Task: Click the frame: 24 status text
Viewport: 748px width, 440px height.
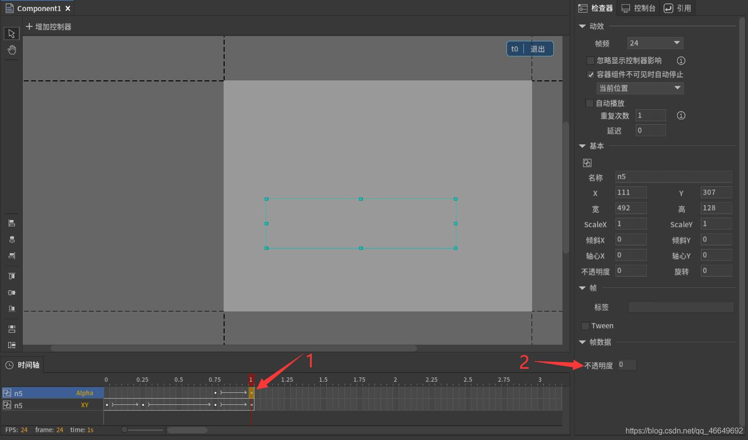Action: pyautogui.click(x=49, y=430)
